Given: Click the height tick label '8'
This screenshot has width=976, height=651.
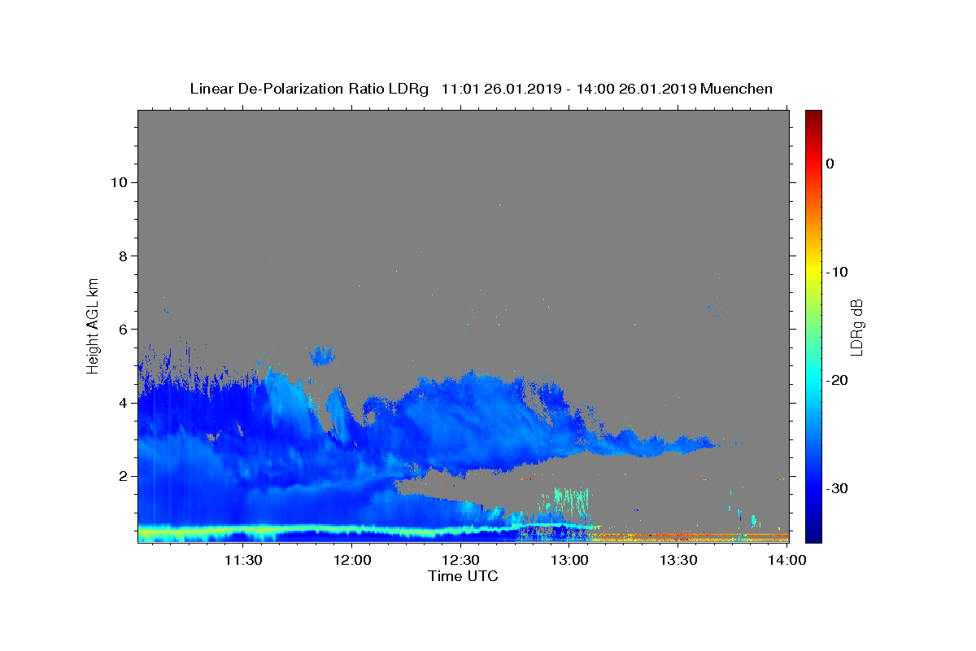Looking at the screenshot, I should coord(123,256).
